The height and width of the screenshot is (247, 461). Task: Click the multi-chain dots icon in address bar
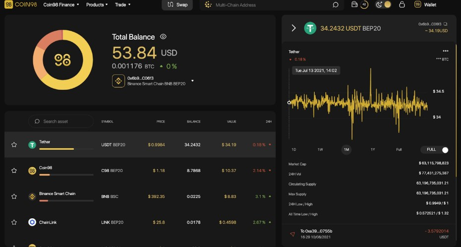pyautogui.click(x=208, y=4)
